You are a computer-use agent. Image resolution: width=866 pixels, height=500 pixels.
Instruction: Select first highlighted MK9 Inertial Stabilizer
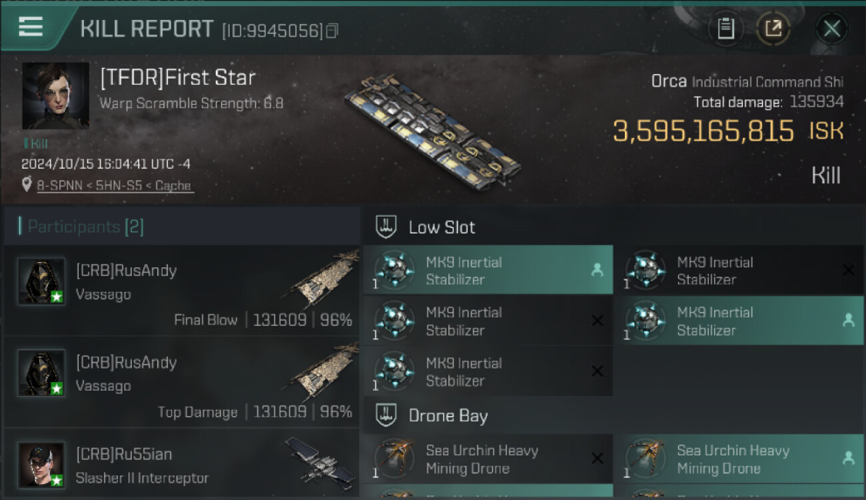point(488,270)
